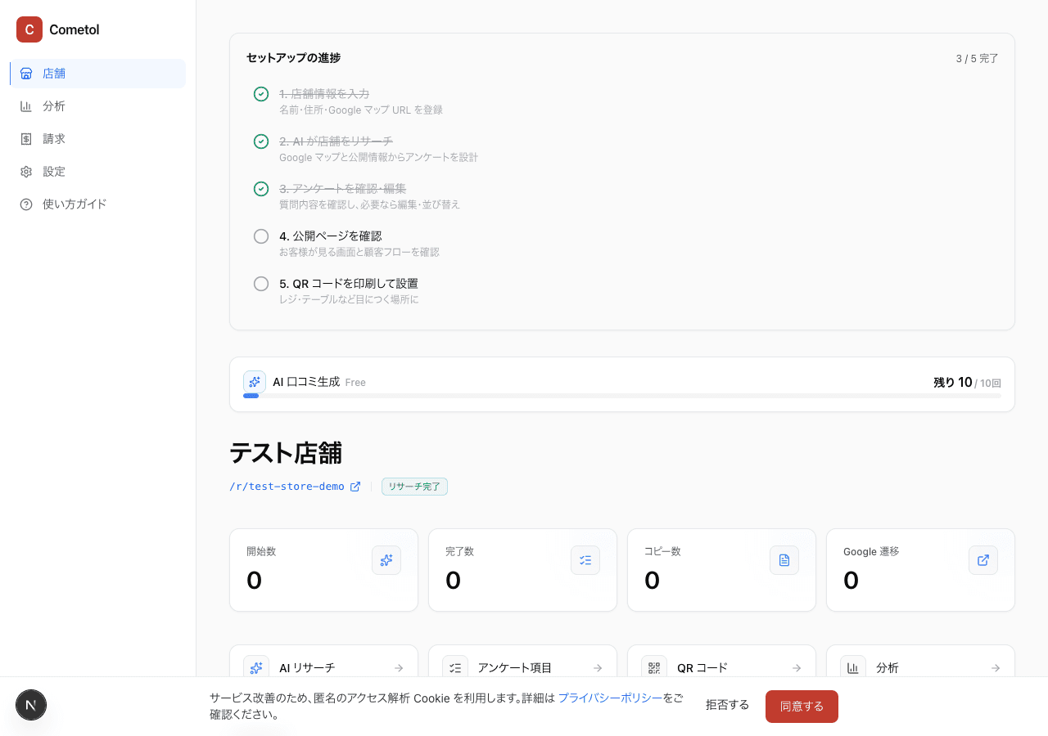The width and height of the screenshot is (1048, 736).
Task: Open the 店舗 sidebar menu item
Action: [x=97, y=74]
